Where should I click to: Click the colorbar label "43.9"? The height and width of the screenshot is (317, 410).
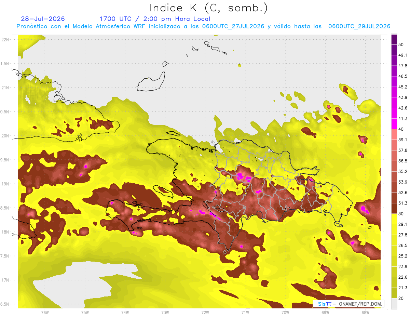tap(402, 97)
